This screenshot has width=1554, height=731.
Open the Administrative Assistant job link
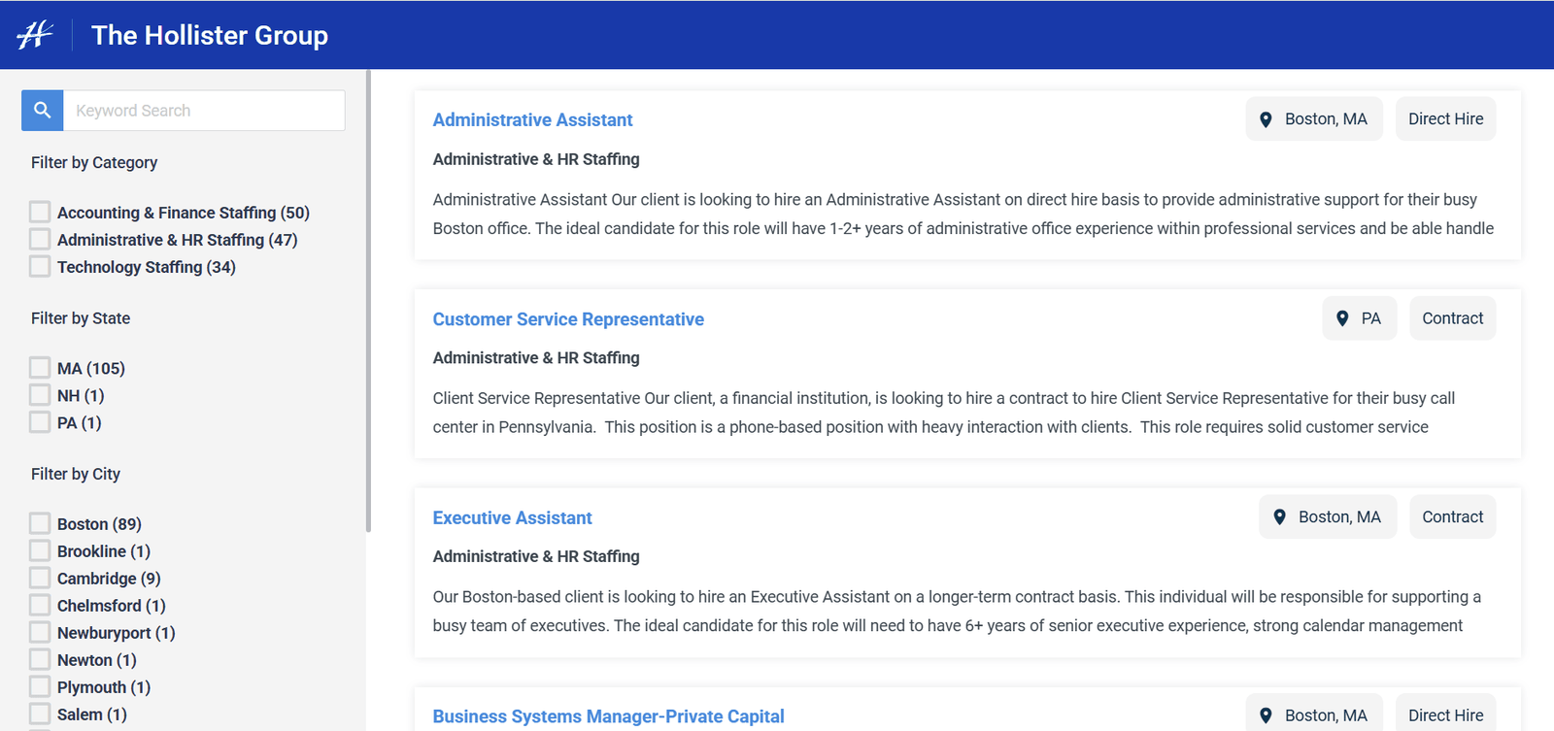[532, 120]
